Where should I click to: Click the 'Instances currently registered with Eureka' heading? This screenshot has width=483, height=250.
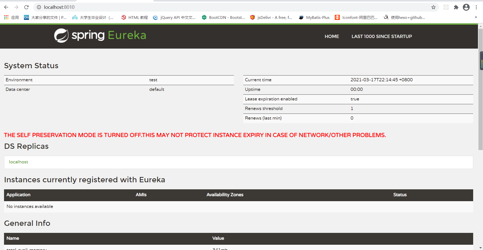(x=85, y=180)
